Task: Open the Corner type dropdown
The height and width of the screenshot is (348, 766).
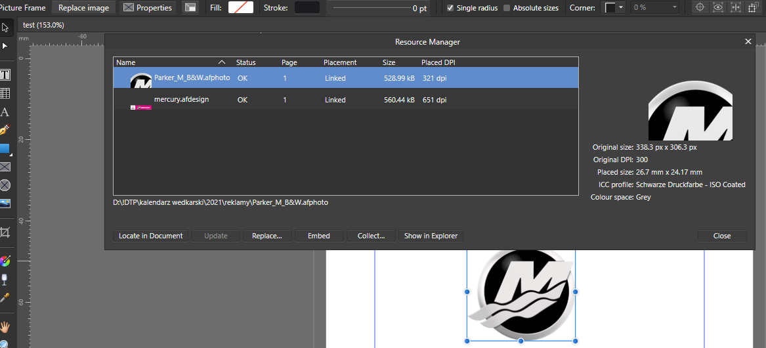Action: coord(614,8)
